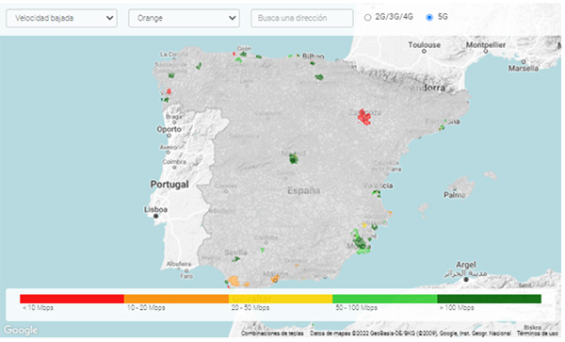
Task: Click the Busca una dirección search field
Action: point(302,18)
